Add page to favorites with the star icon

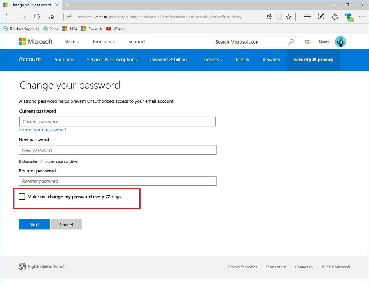point(289,17)
